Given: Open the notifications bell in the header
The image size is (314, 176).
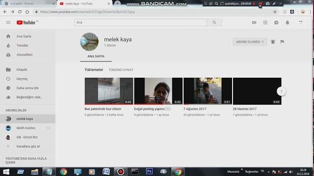Looking at the screenshot, I should 288,22.
